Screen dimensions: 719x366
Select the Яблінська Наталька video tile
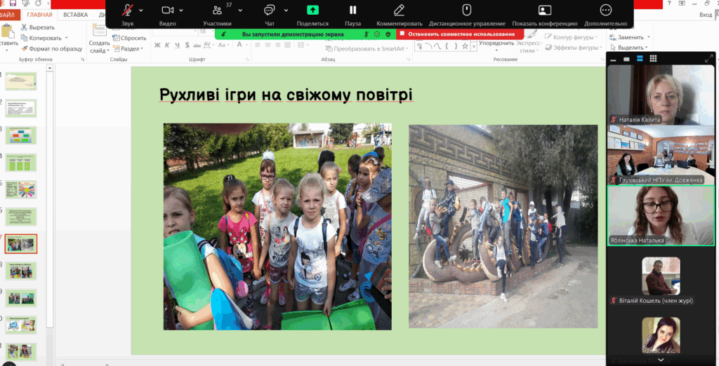(x=661, y=215)
